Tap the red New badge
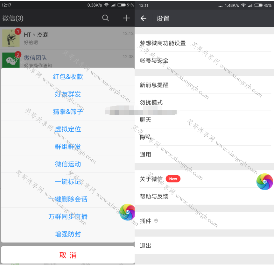This screenshot has height=268, width=274. pos(173,179)
